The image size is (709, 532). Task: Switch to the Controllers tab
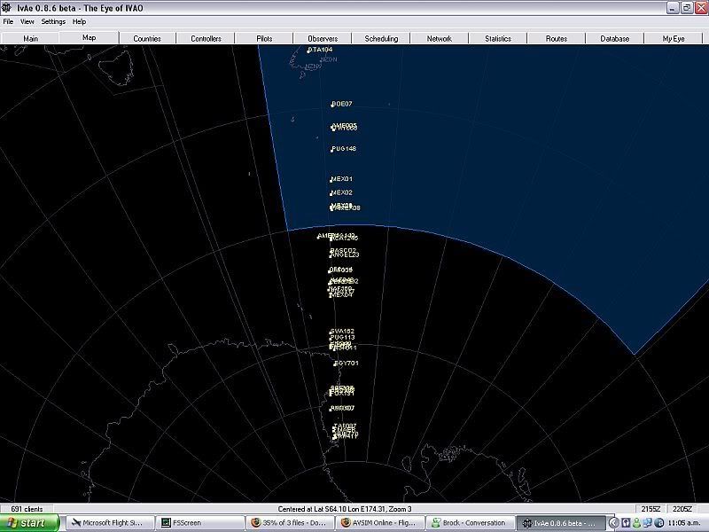206,39
